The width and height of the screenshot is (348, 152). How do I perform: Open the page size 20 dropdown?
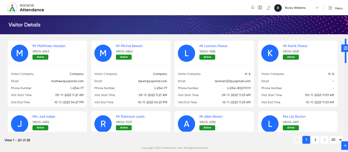[x=336, y=140]
